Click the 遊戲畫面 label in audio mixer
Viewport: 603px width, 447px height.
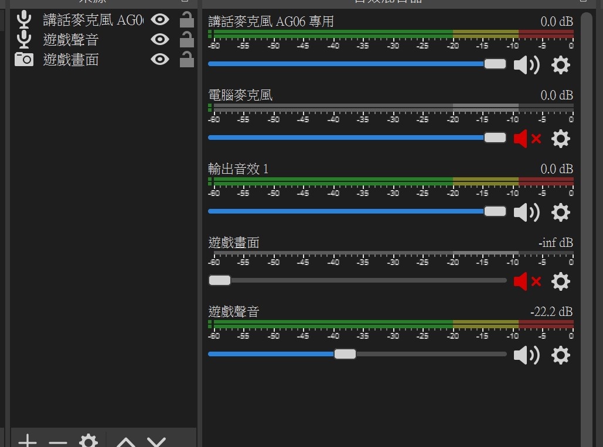tap(234, 243)
